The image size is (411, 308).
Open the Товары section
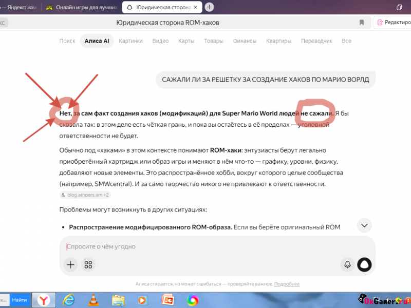pyautogui.click(x=214, y=41)
